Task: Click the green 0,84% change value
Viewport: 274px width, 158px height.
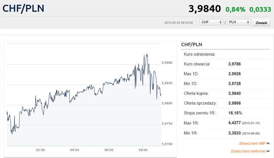Action: tap(235, 9)
